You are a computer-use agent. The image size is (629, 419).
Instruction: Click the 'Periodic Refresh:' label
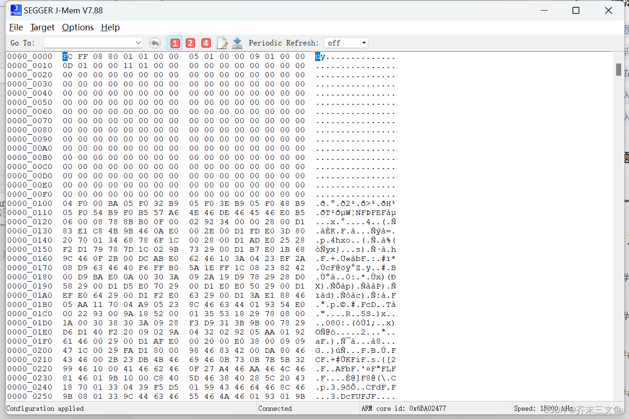[283, 43]
